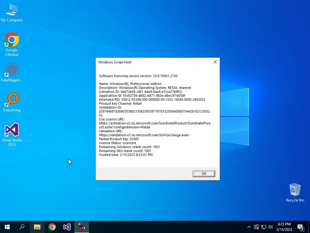This screenshot has height=233, width=310.
Task: Launch Visual Studio 2015 desktop shortcut
Action: (12, 134)
